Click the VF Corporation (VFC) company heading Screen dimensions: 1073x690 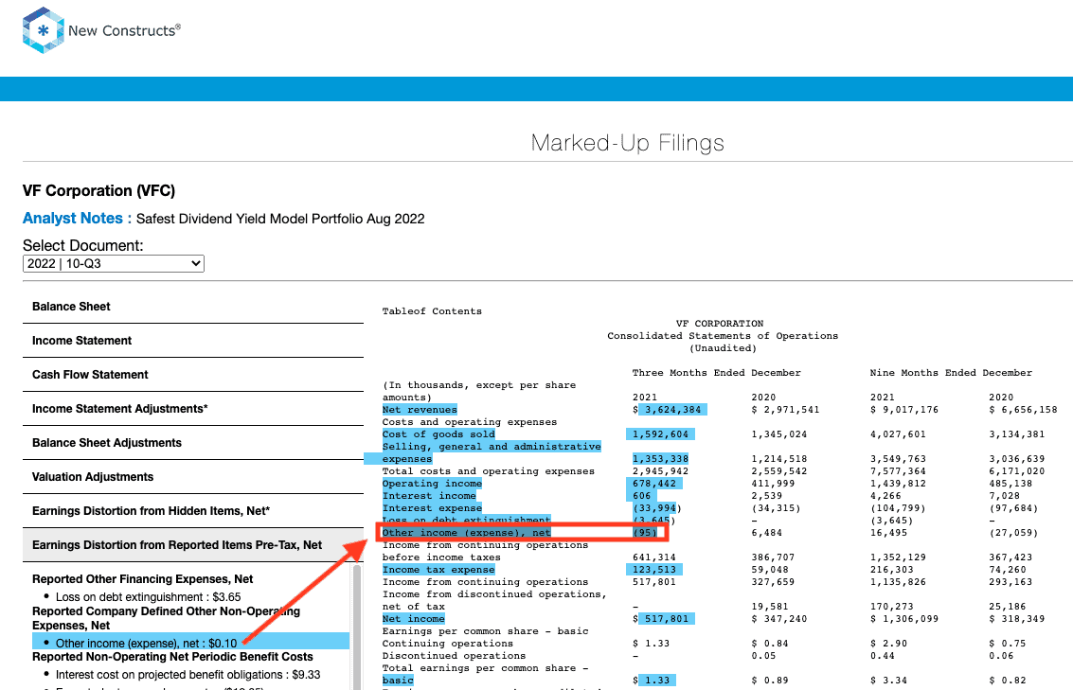pyautogui.click(x=98, y=191)
